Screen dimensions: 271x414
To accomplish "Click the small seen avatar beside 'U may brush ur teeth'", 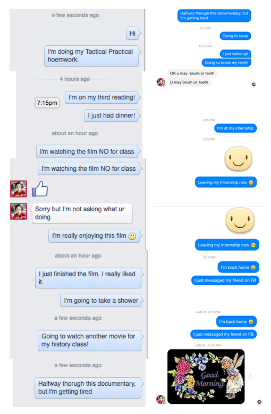I will (254, 84).
